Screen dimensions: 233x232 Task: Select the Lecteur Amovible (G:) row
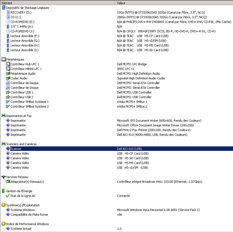(117, 41)
